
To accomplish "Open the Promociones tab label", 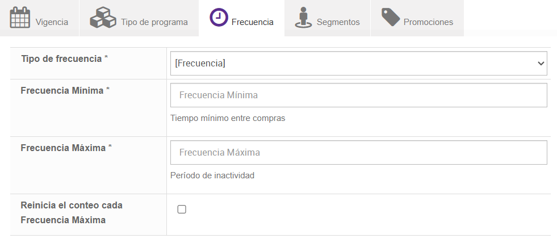I will tap(428, 22).
